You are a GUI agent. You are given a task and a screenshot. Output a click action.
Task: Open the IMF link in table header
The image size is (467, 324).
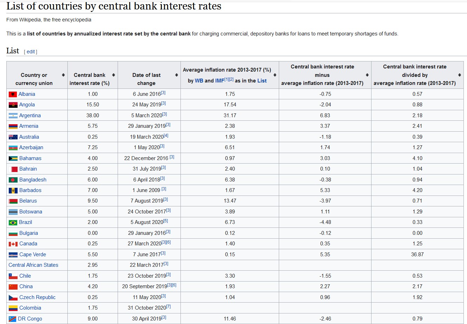219,81
